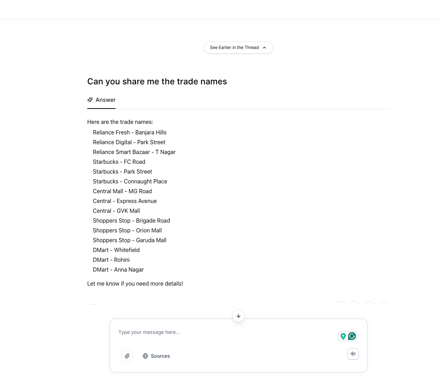
Task: Click the green lightbulb suggestion icon
Action: click(x=343, y=336)
